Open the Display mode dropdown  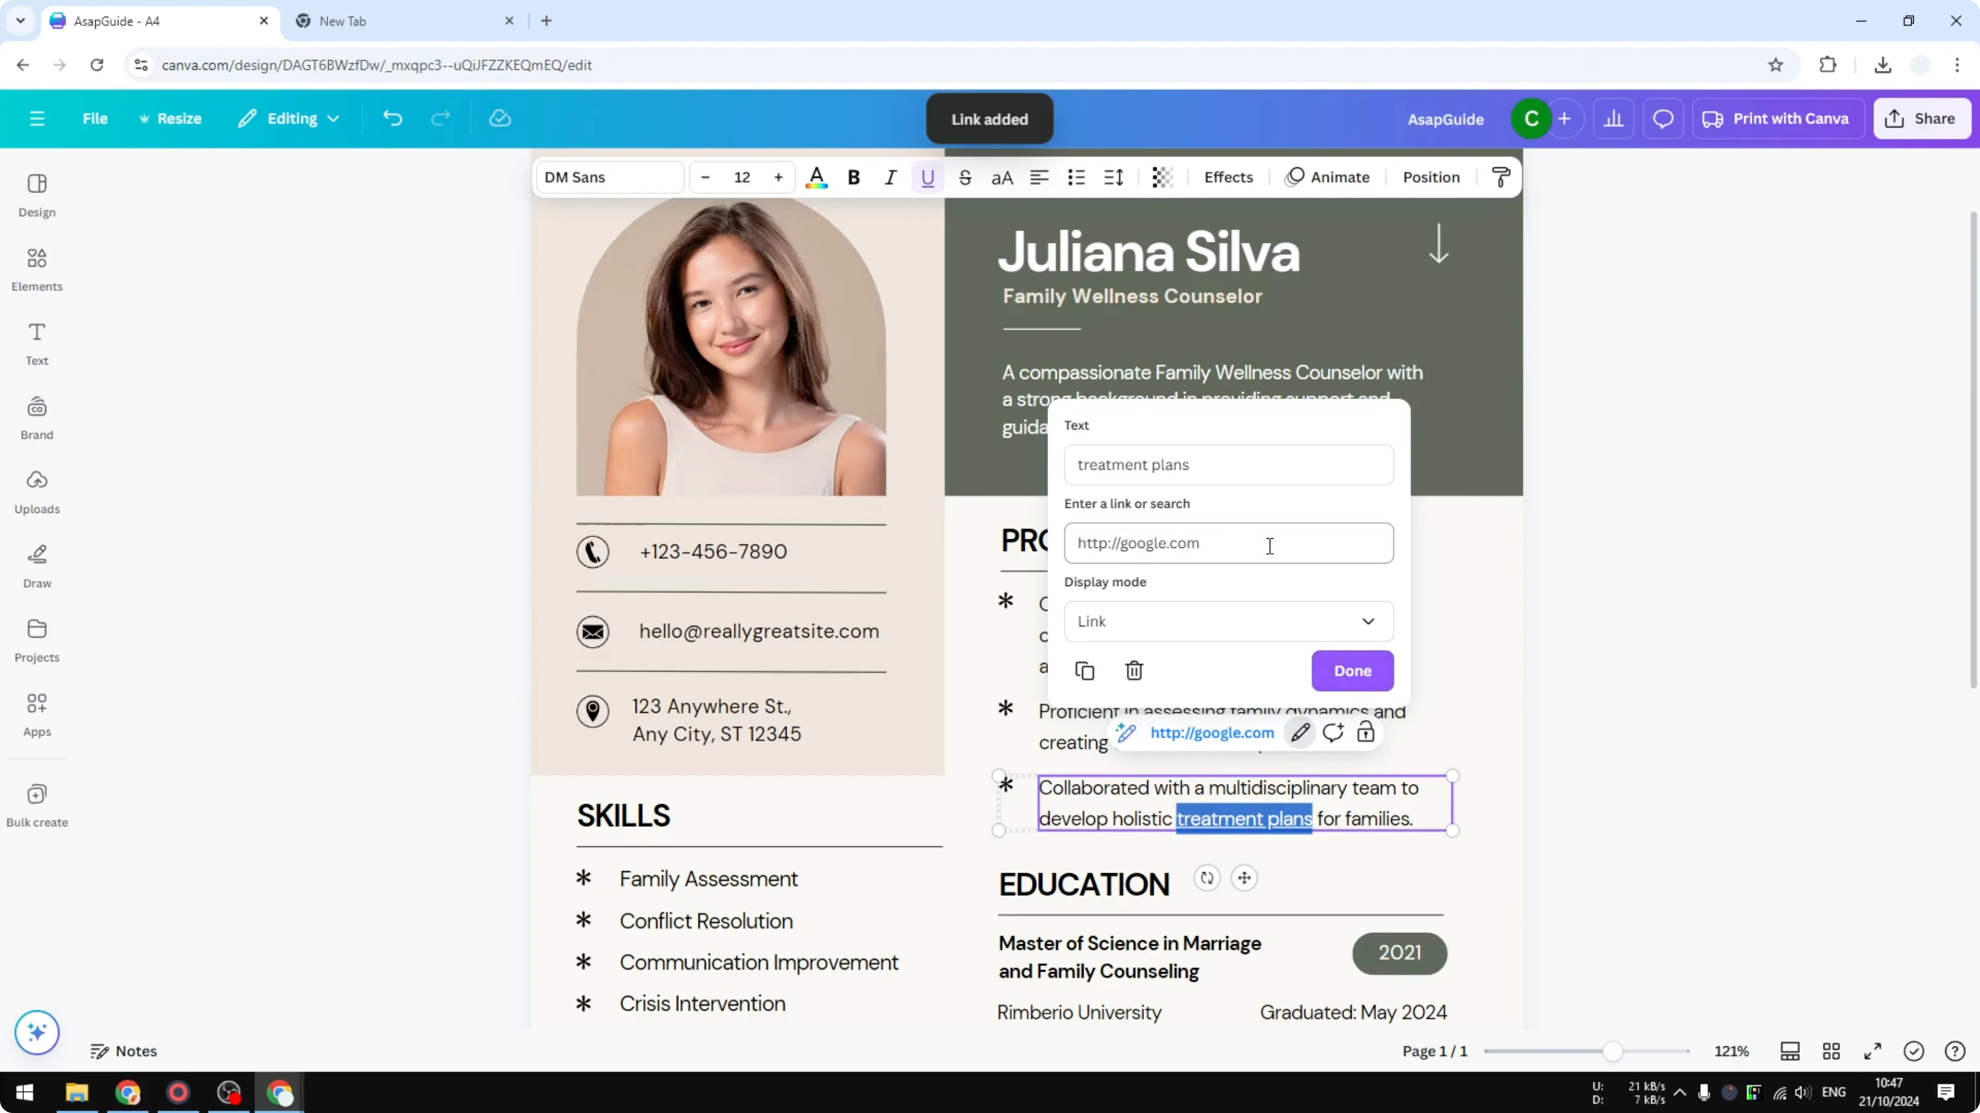point(1228,622)
